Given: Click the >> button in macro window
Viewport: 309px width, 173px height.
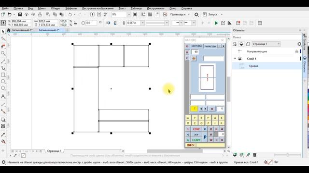Looking at the screenshot, I should tap(196, 135).
